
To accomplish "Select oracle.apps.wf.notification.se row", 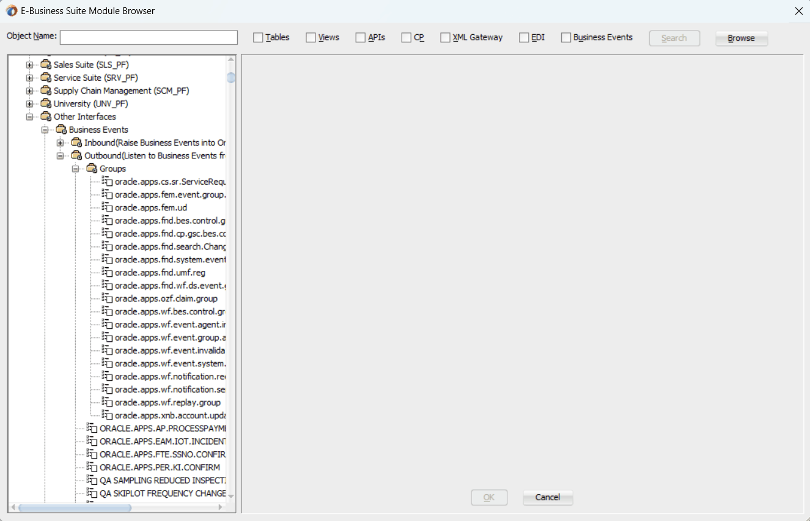I will coord(164,389).
